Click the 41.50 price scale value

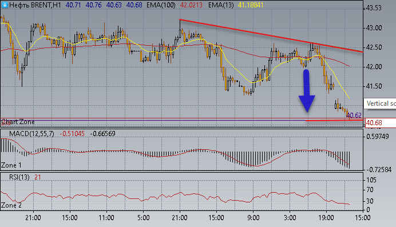pos(374,86)
